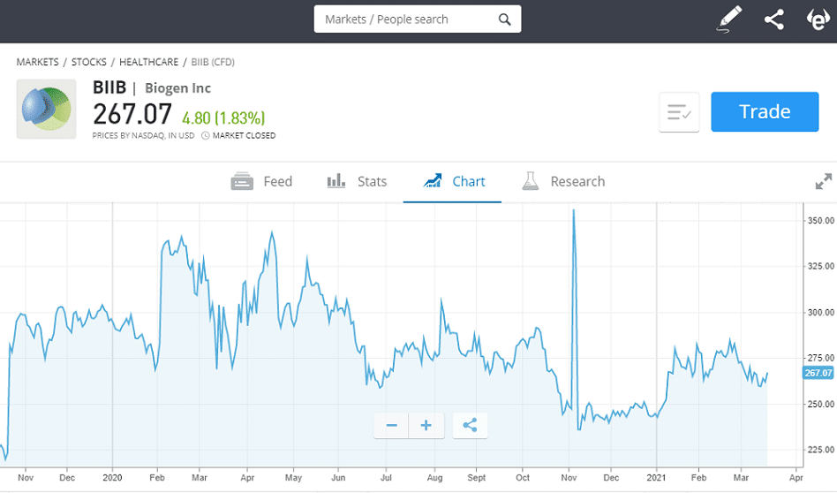Click the Chart tab trend icon
Viewport: 837px width, 493px height.
point(433,181)
